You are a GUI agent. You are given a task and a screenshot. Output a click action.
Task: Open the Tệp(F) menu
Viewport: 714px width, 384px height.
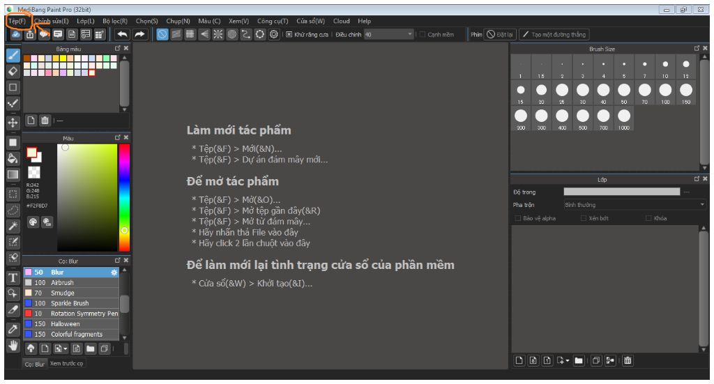17,21
